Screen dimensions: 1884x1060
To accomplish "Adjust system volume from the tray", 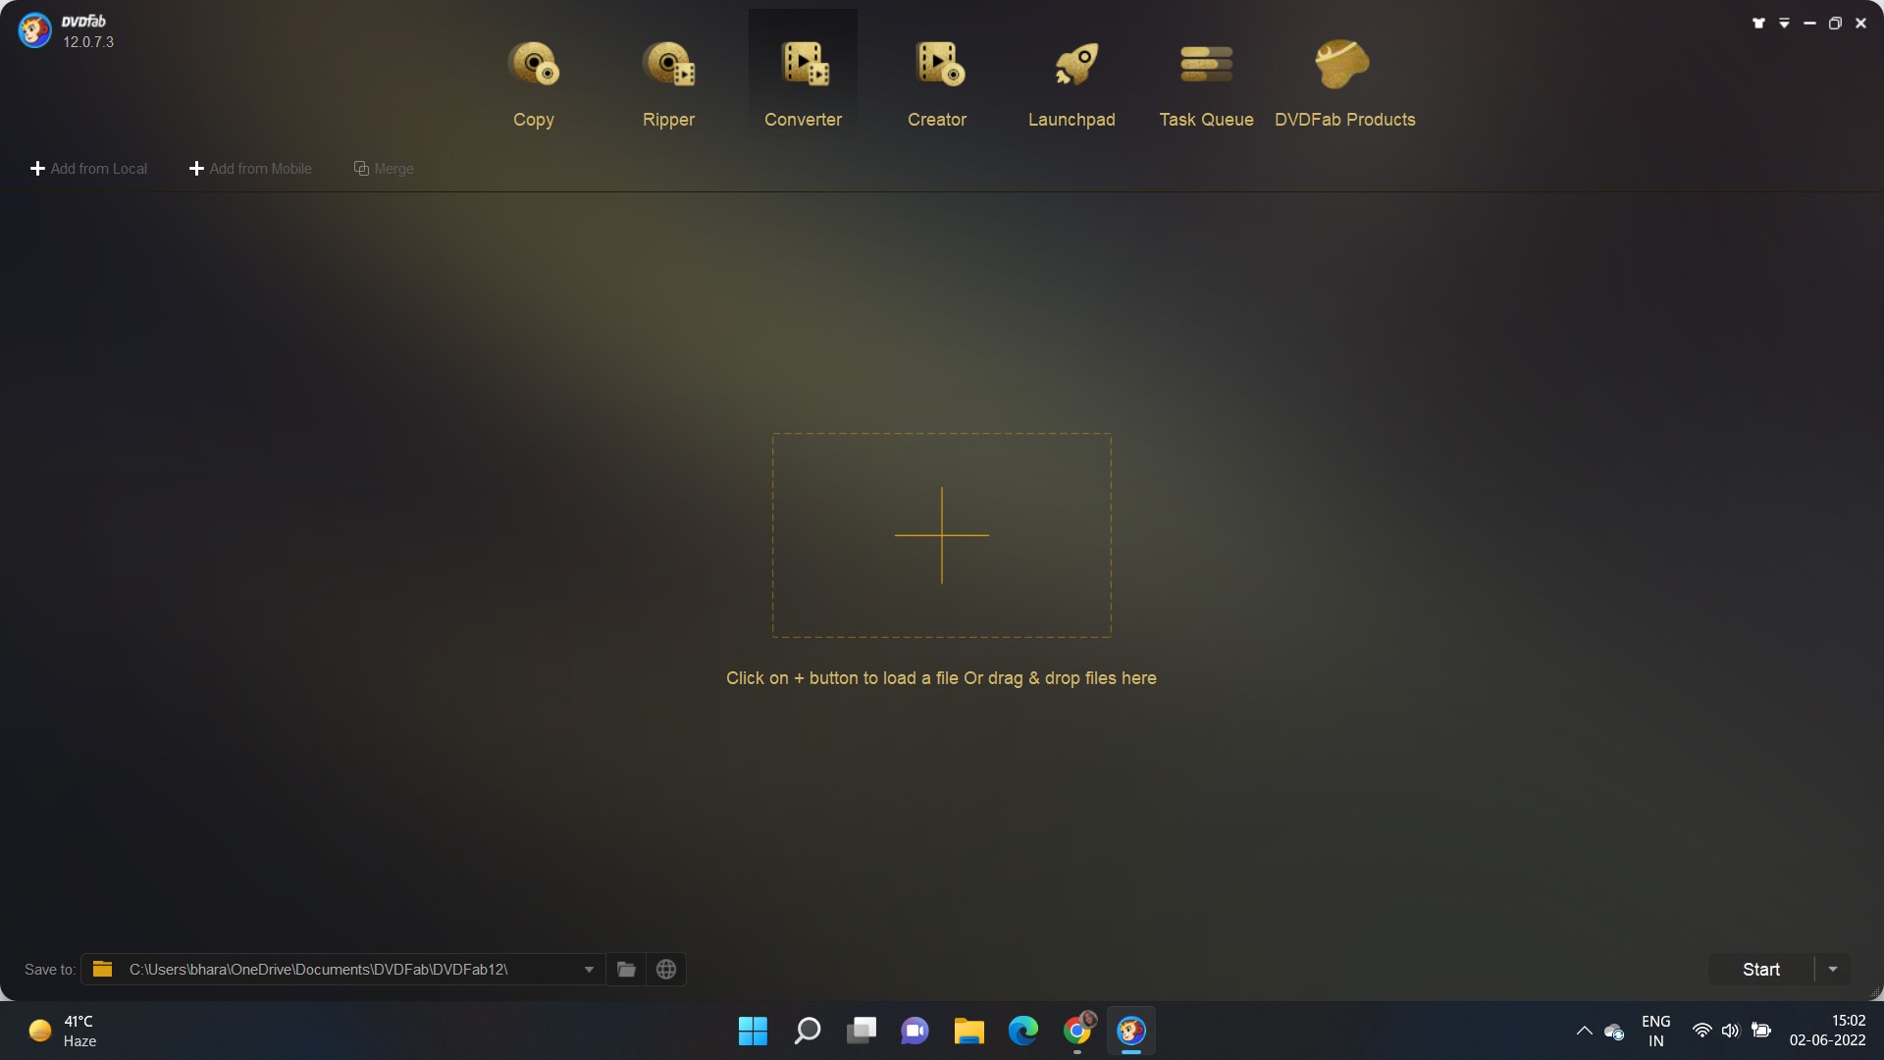I will [x=1730, y=1031].
